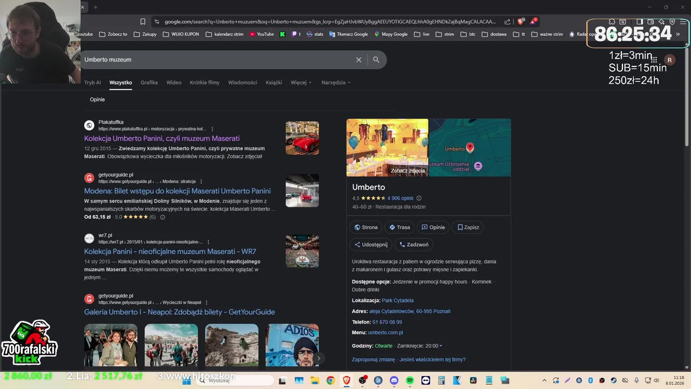Open the Galeria Umberto I Neapol result
Image resolution: width=691 pixels, height=389 pixels.
pos(180,312)
